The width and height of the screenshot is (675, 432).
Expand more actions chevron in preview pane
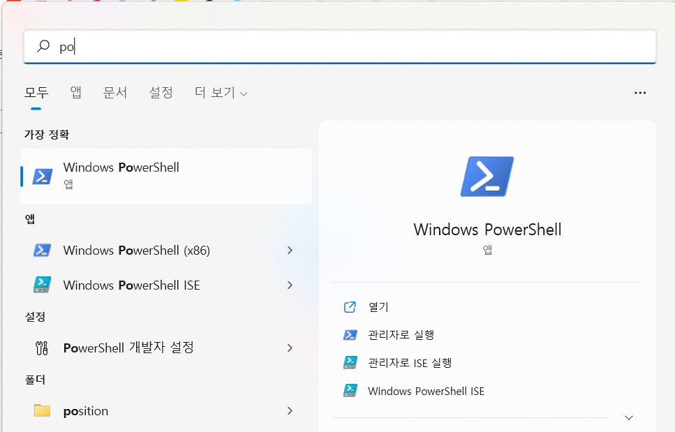[x=629, y=418]
